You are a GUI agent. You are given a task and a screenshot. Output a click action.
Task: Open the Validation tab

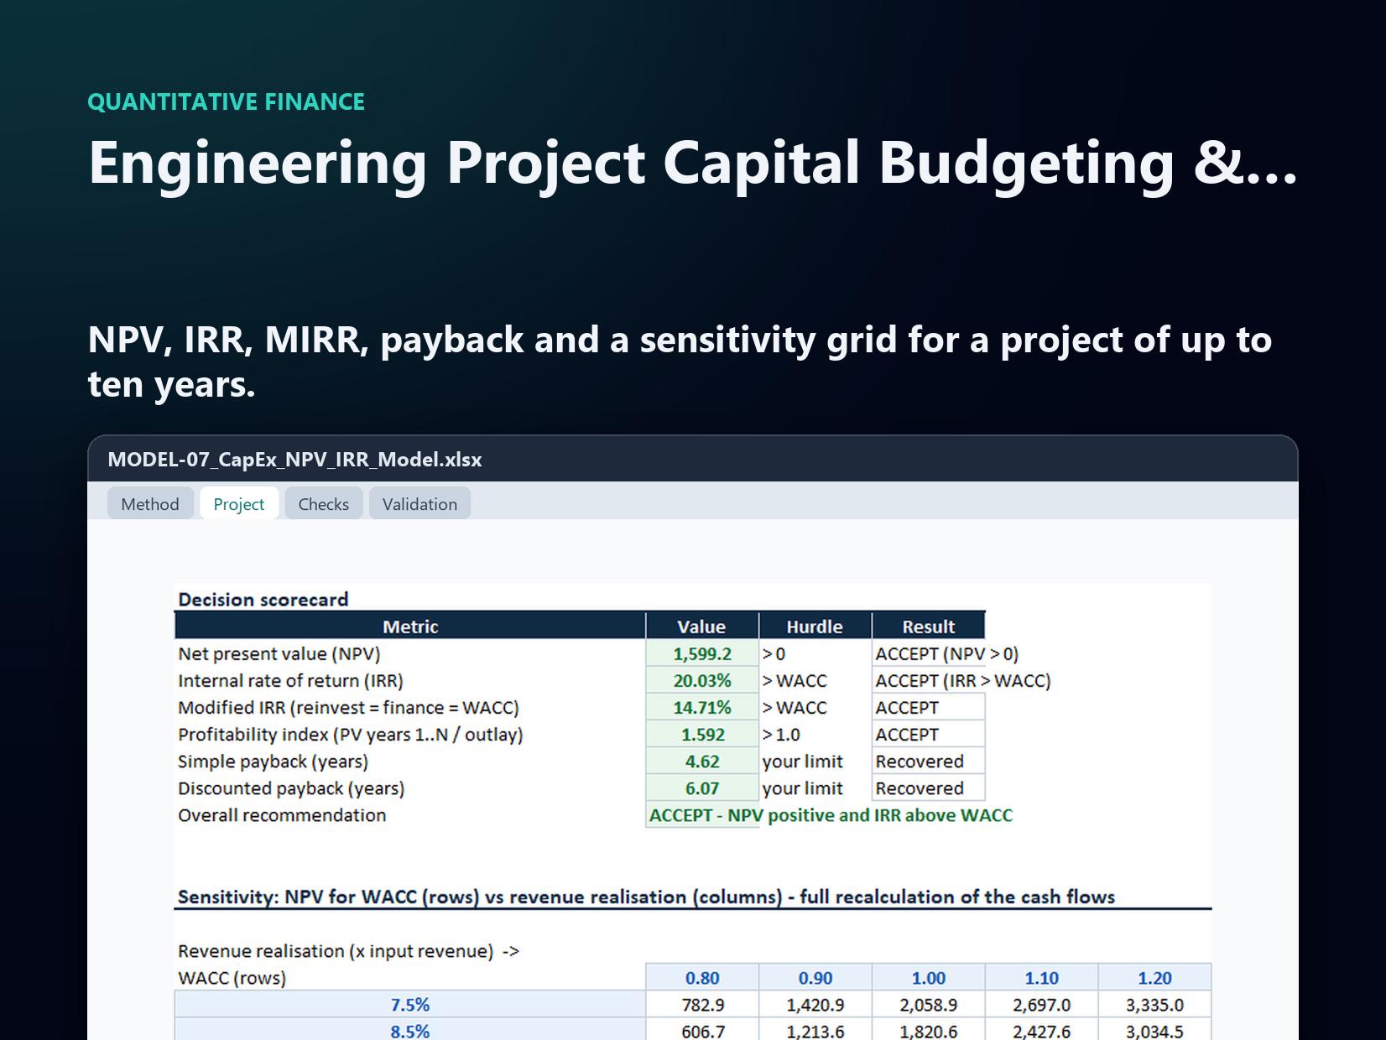pyautogui.click(x=419, y=503)
